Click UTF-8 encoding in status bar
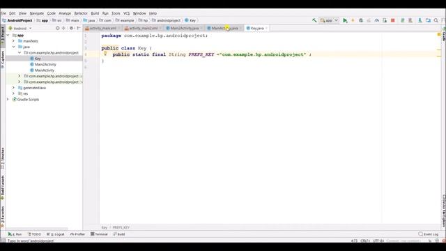The width and height of the screenshot is (446, 251). point(378,241)
